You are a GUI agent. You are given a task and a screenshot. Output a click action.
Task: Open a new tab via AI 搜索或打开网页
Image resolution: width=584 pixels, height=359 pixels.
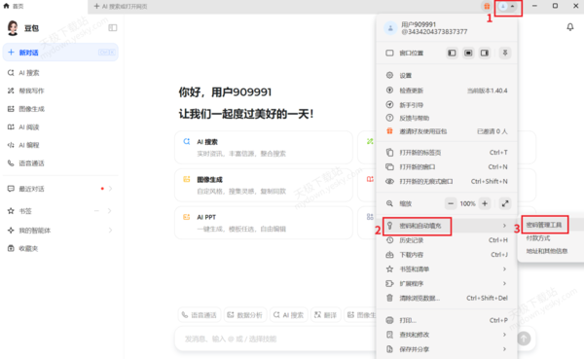(x=121, y=7)
